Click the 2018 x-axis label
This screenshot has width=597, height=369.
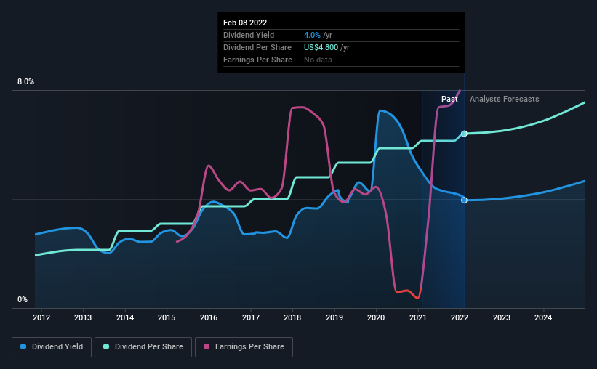click(292, 317)
